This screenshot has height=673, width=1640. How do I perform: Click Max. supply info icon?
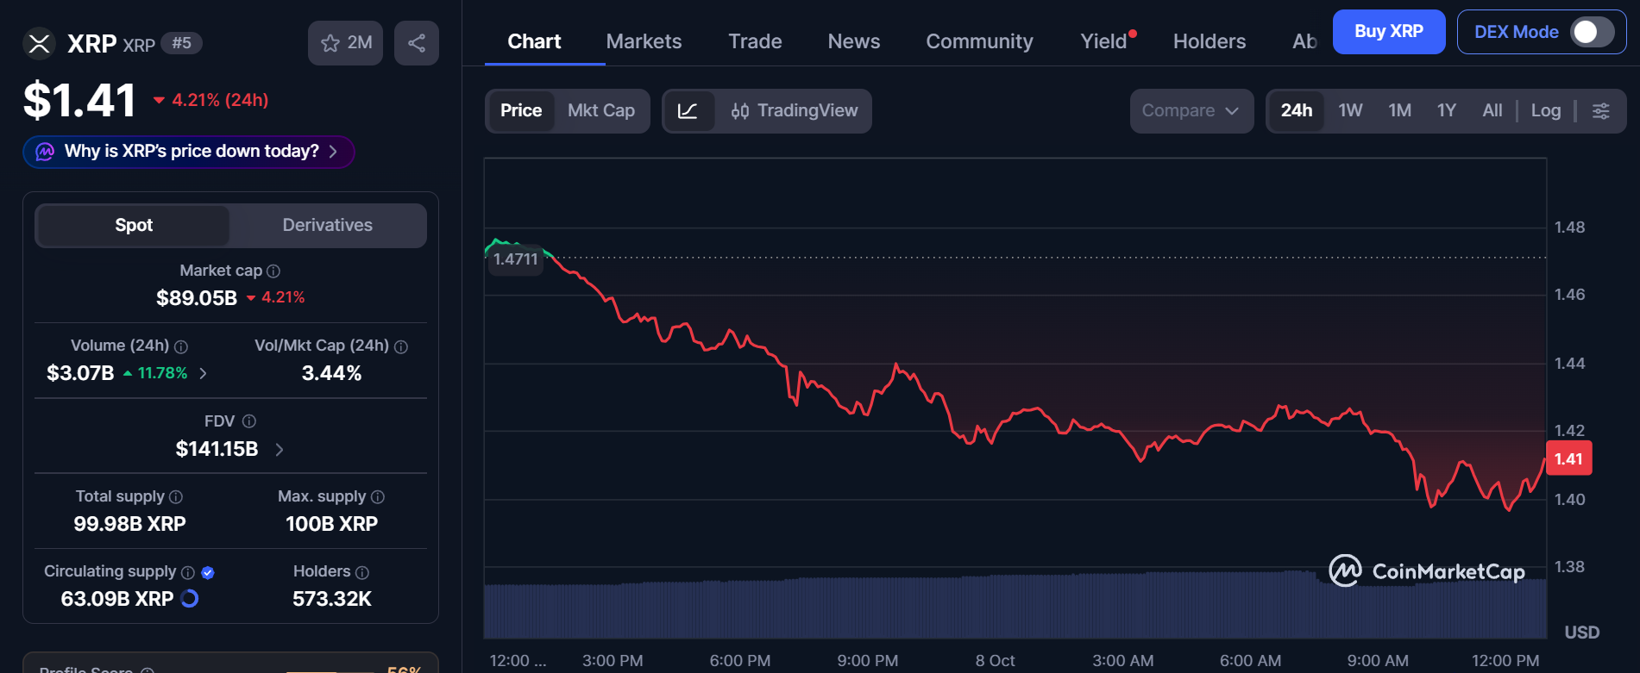[x=378, y=497]
